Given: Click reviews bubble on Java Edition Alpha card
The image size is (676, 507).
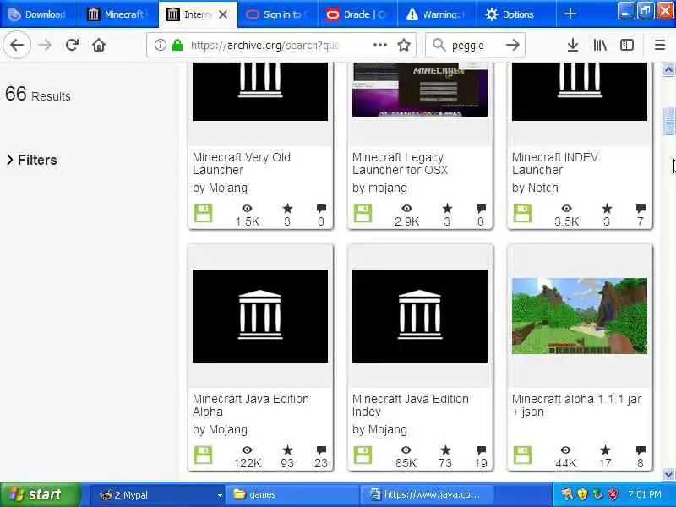Looking at the screenshot, I should 321,450.
